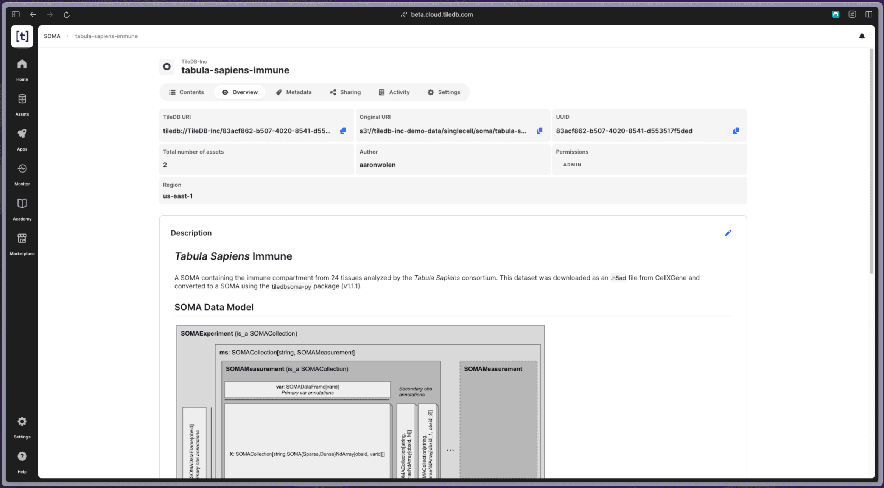Viewport: 884px width, 488px height.
Task: Copy the Original URI
Action: [x=539, y=131]
